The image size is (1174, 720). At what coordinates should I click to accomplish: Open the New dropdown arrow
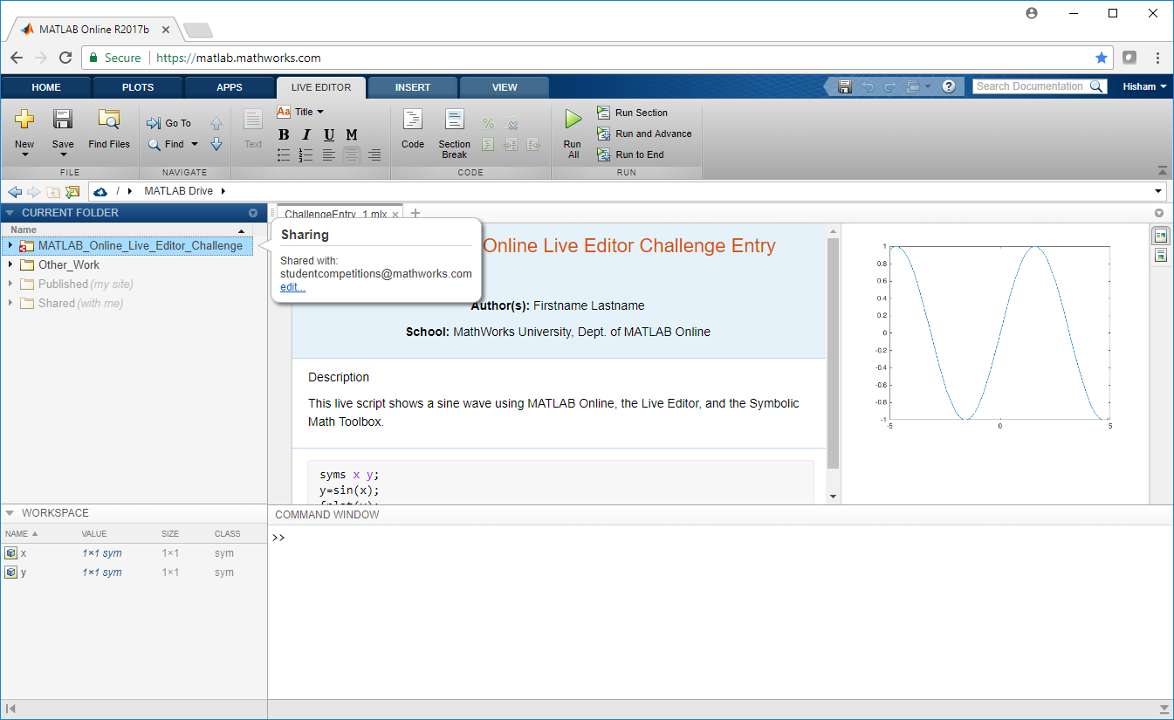[24, 155]
